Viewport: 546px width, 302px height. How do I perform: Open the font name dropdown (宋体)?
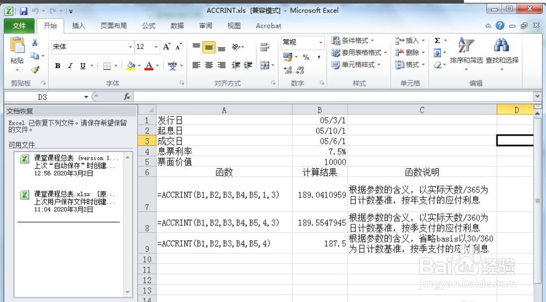coord(130,47)
